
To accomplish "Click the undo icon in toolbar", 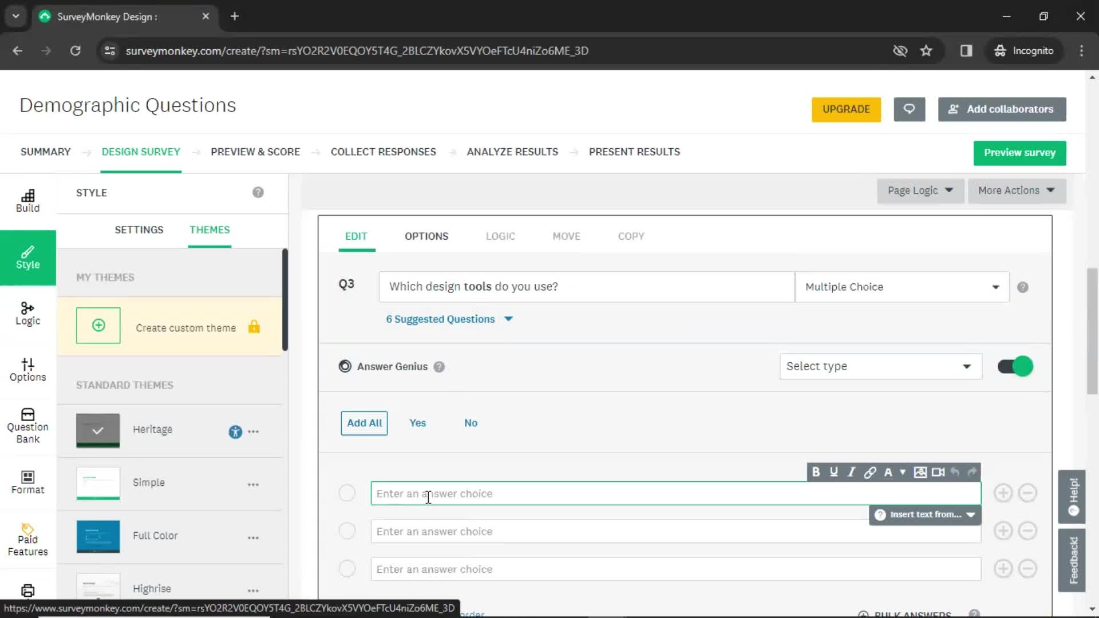I will pyautogui.click(x=955, y=472).
